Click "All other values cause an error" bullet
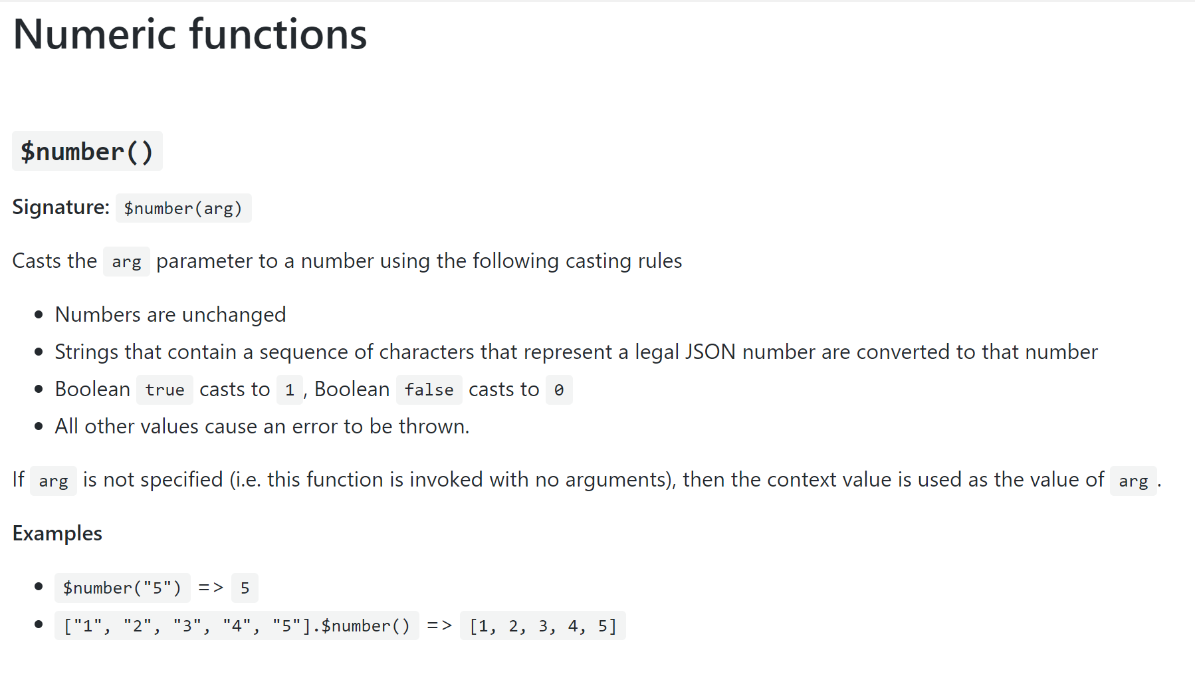 262,426
